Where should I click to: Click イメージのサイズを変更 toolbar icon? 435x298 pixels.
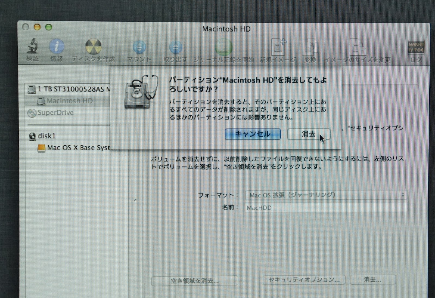(x=358, y=47)
